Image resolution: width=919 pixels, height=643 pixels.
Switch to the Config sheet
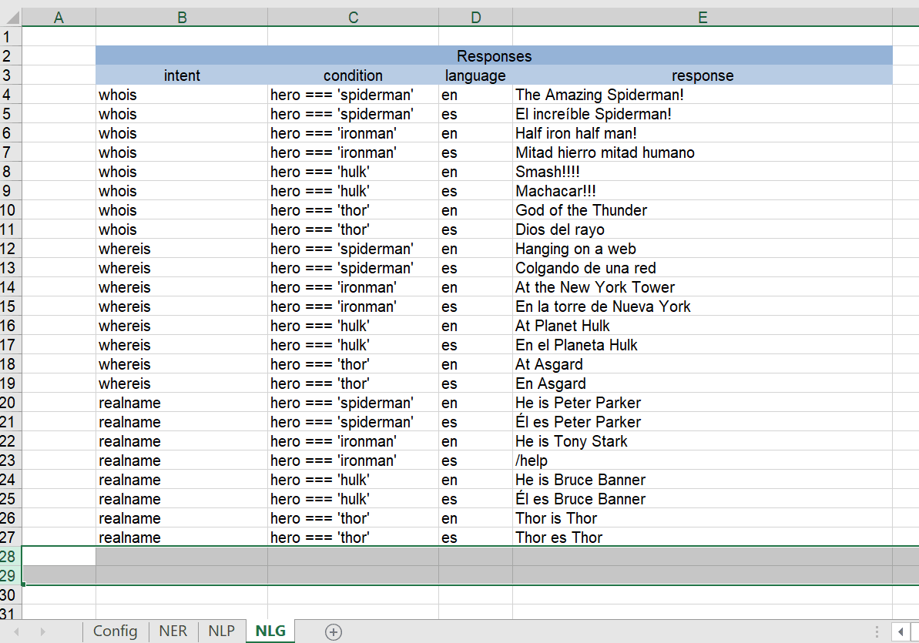point(115,631)
